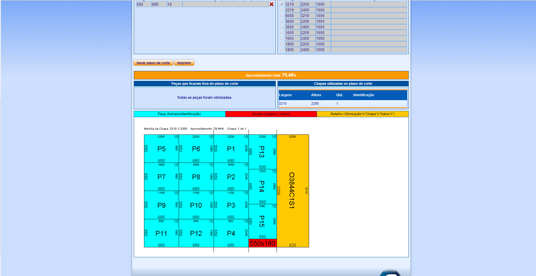Click the cyan Peça legend swatch
This screenshot has width=536, height=276.
tap(179, 114)
